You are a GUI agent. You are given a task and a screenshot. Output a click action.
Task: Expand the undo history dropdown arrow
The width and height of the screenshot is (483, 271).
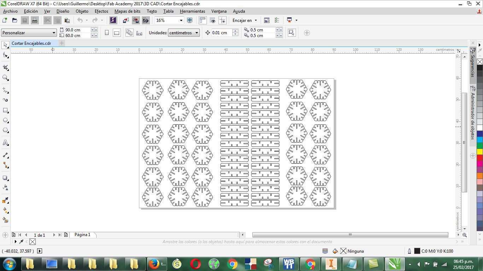(87, 20)
